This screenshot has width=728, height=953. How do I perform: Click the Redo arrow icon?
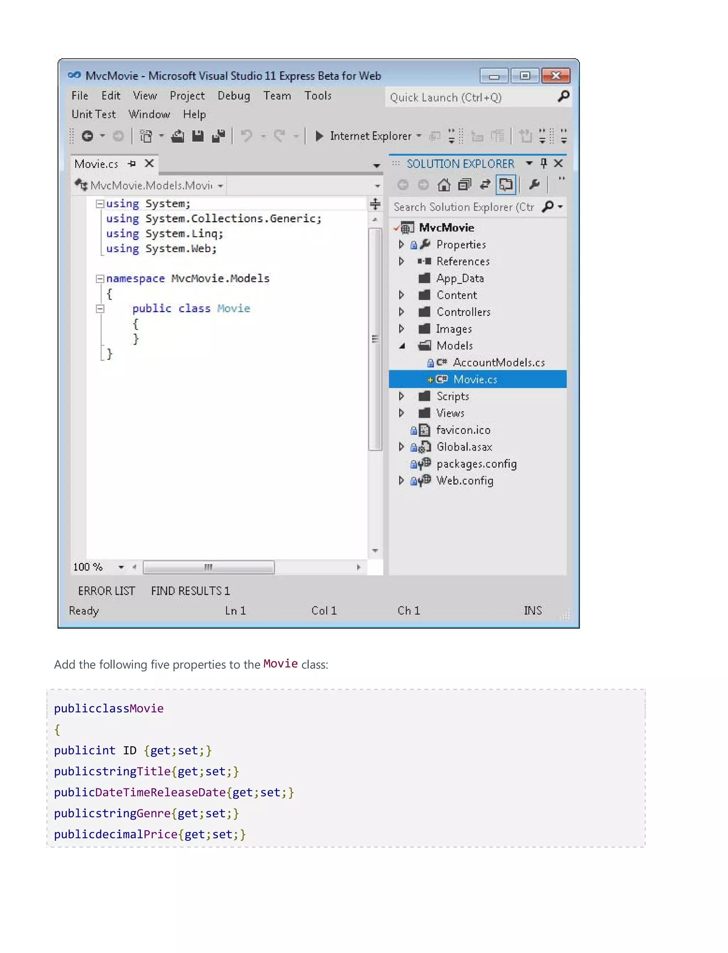[x=279, y=137]
